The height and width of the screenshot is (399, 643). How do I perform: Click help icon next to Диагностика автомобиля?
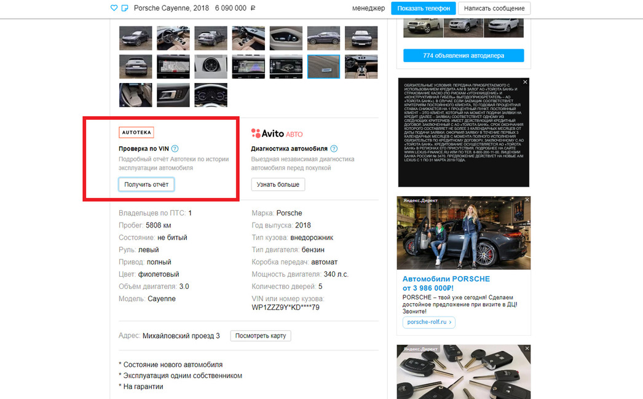[334, 149]
